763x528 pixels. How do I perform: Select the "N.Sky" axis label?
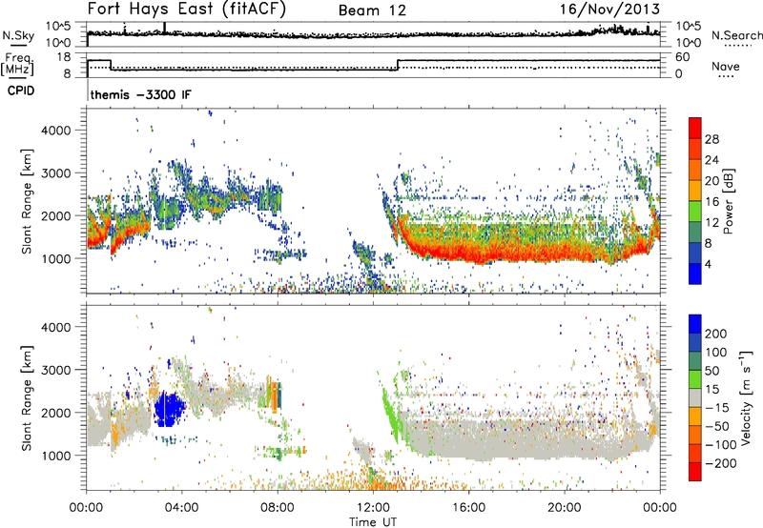(x=18, y=35)
